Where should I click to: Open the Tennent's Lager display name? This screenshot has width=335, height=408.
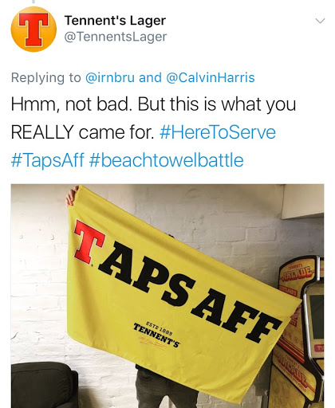(115, 21)
